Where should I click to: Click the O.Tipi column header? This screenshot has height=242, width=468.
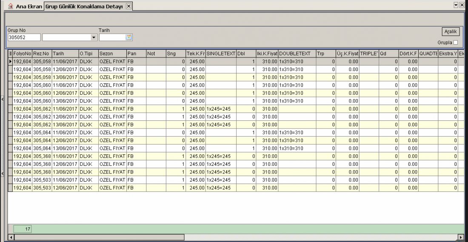tap(88, 54)
